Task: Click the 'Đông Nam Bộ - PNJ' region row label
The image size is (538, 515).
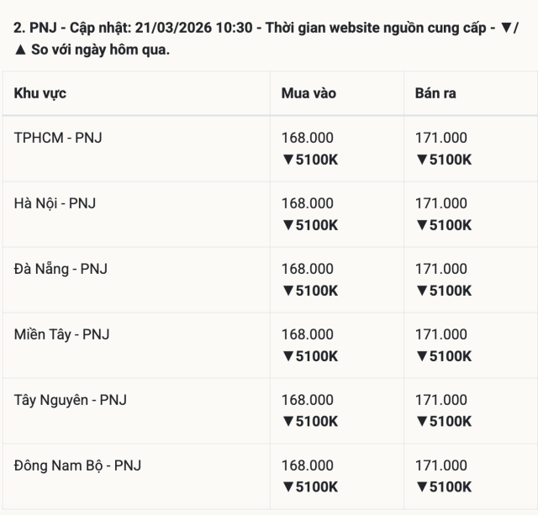Action: pyautogui.click(x=78, y=465)
